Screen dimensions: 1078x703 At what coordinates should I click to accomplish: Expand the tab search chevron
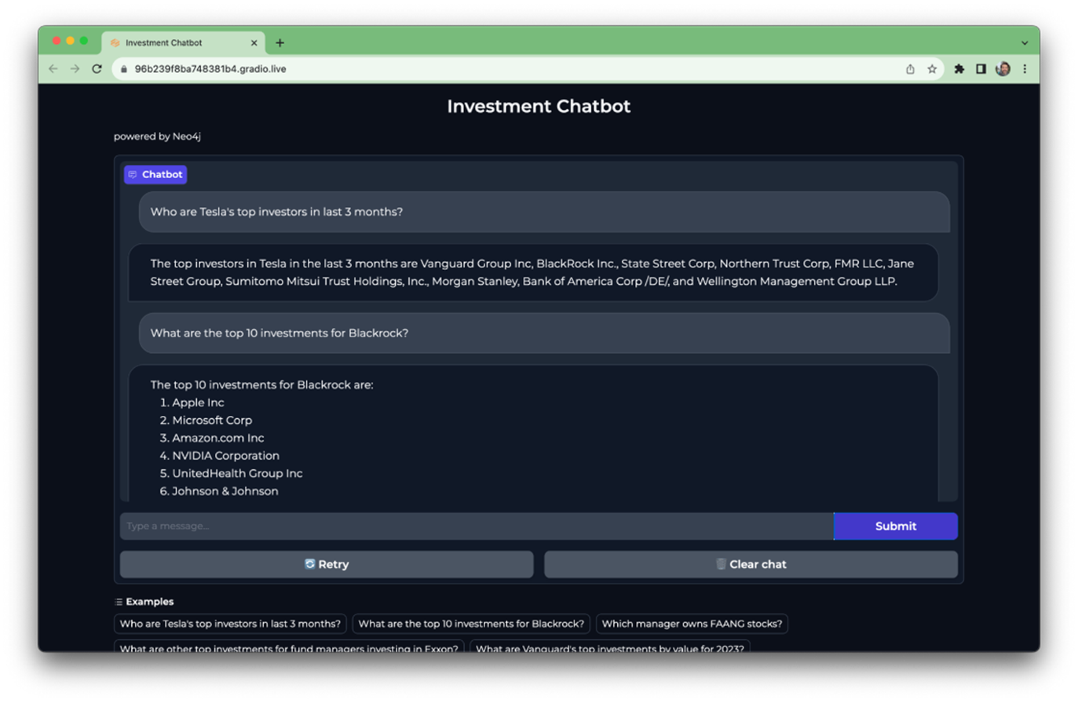(x=1025, y=43)
